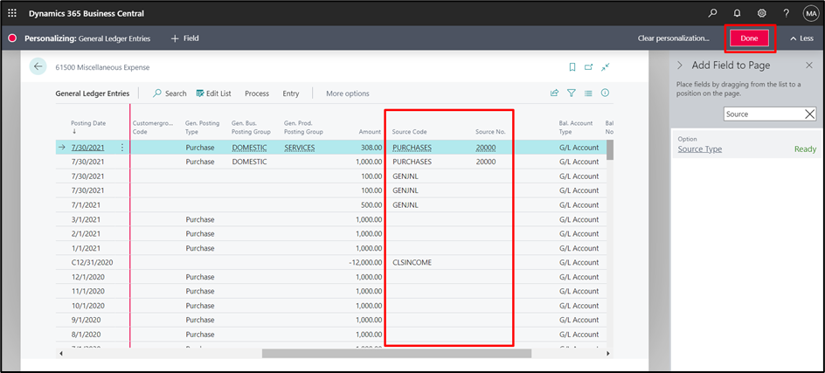Sort by the Posting Date column header

click(88, 123)
